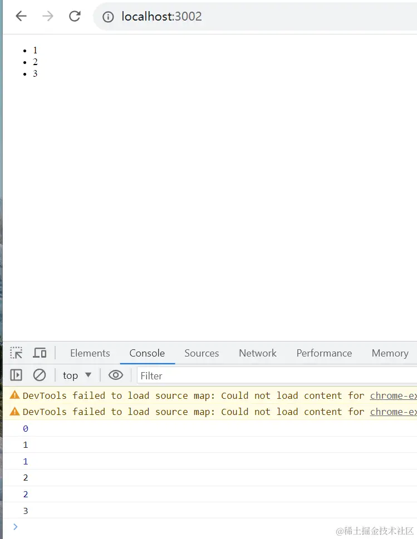Toggle the device toolbar icon
Viewport: 417px width, 539px height.
click(40, 353)
